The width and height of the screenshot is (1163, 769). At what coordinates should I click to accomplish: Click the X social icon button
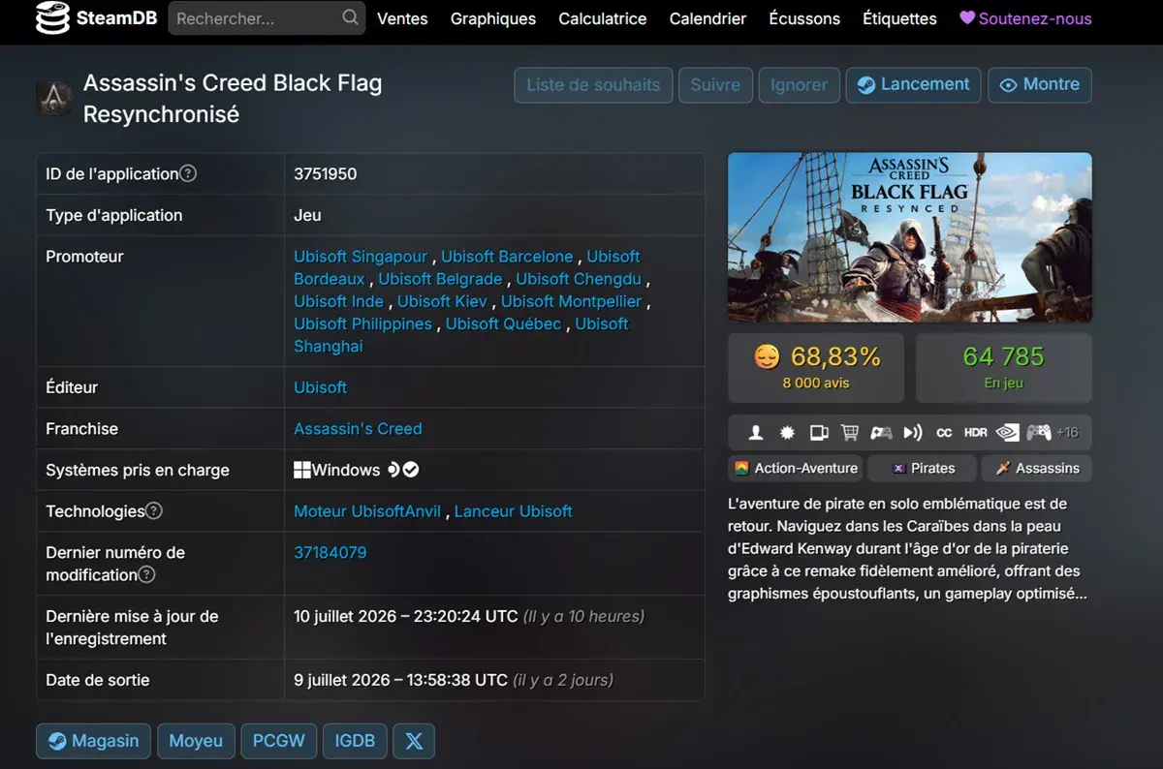point(414,741)
